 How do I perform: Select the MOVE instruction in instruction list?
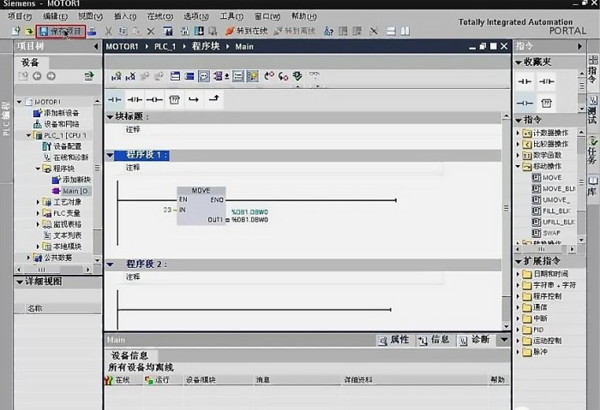[547, 178]
